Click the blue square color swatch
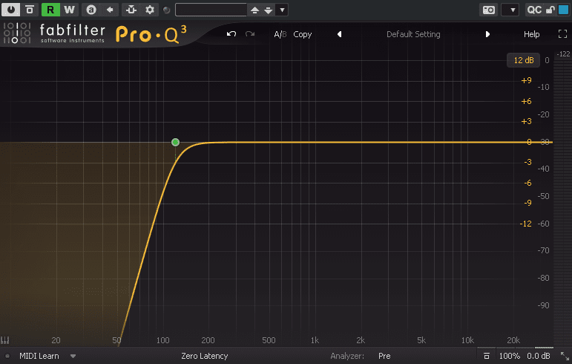The height and width of the screenshot is (364, 572). (x=563, y=10)
